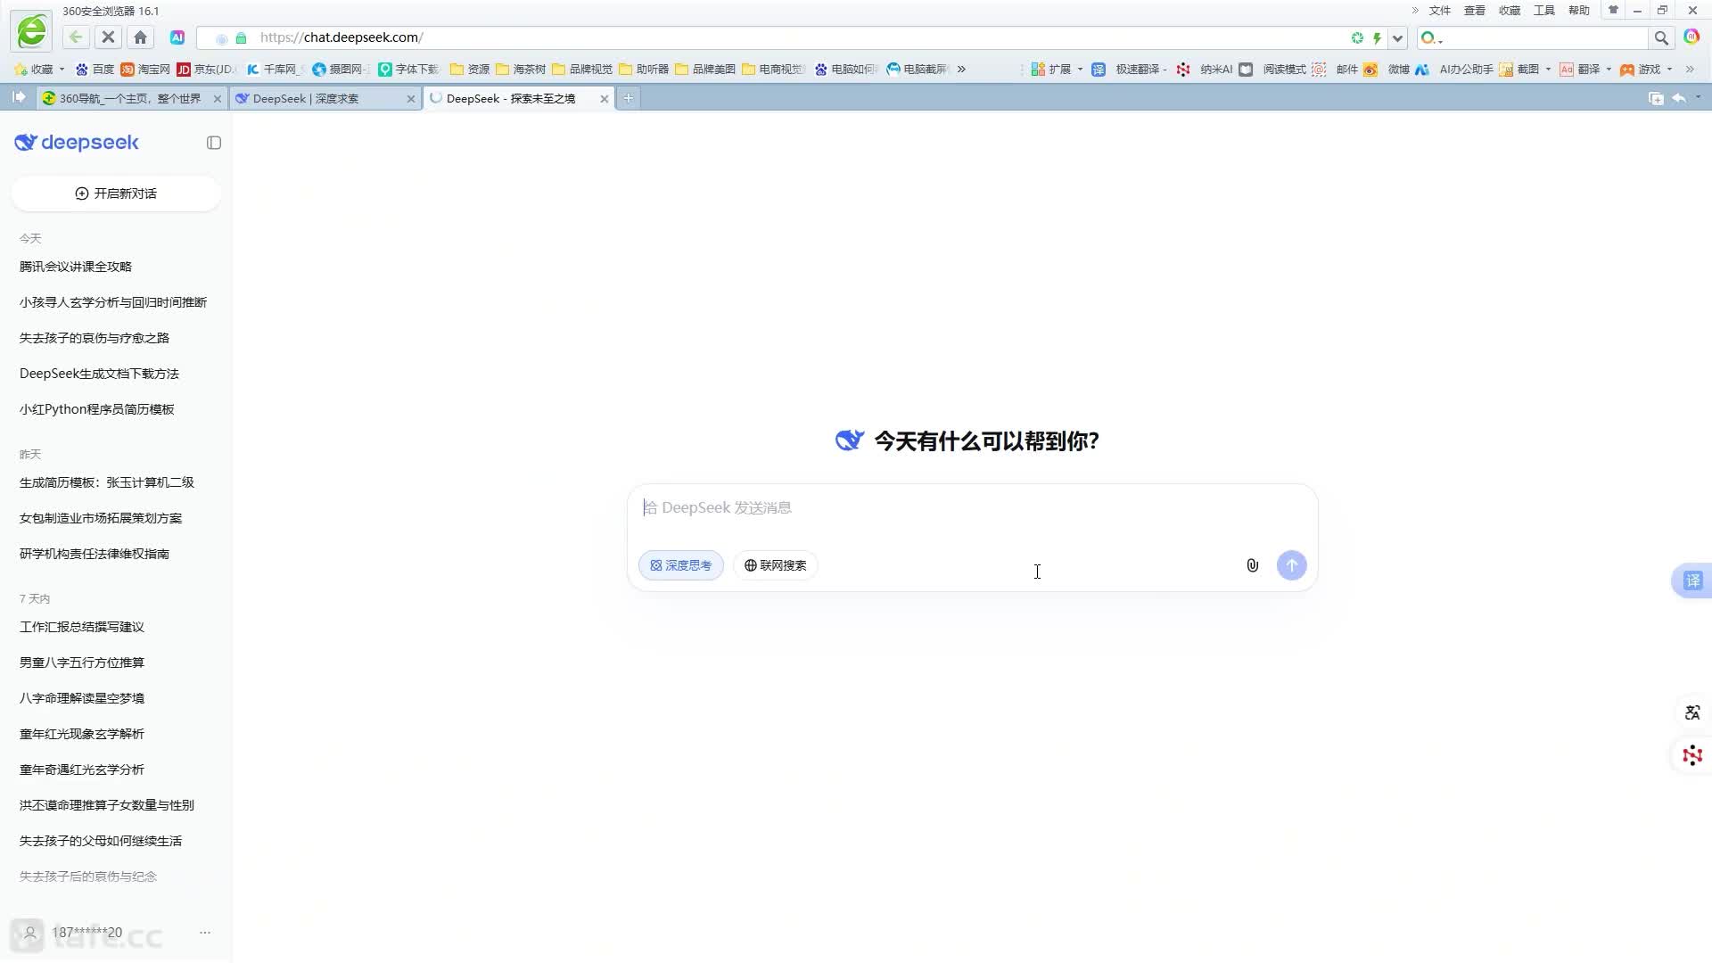Image resolution: width=1712 pixels, height=963 pixels.
Task: Toggle the tab sidebar list icon
Action: (19, 97)
